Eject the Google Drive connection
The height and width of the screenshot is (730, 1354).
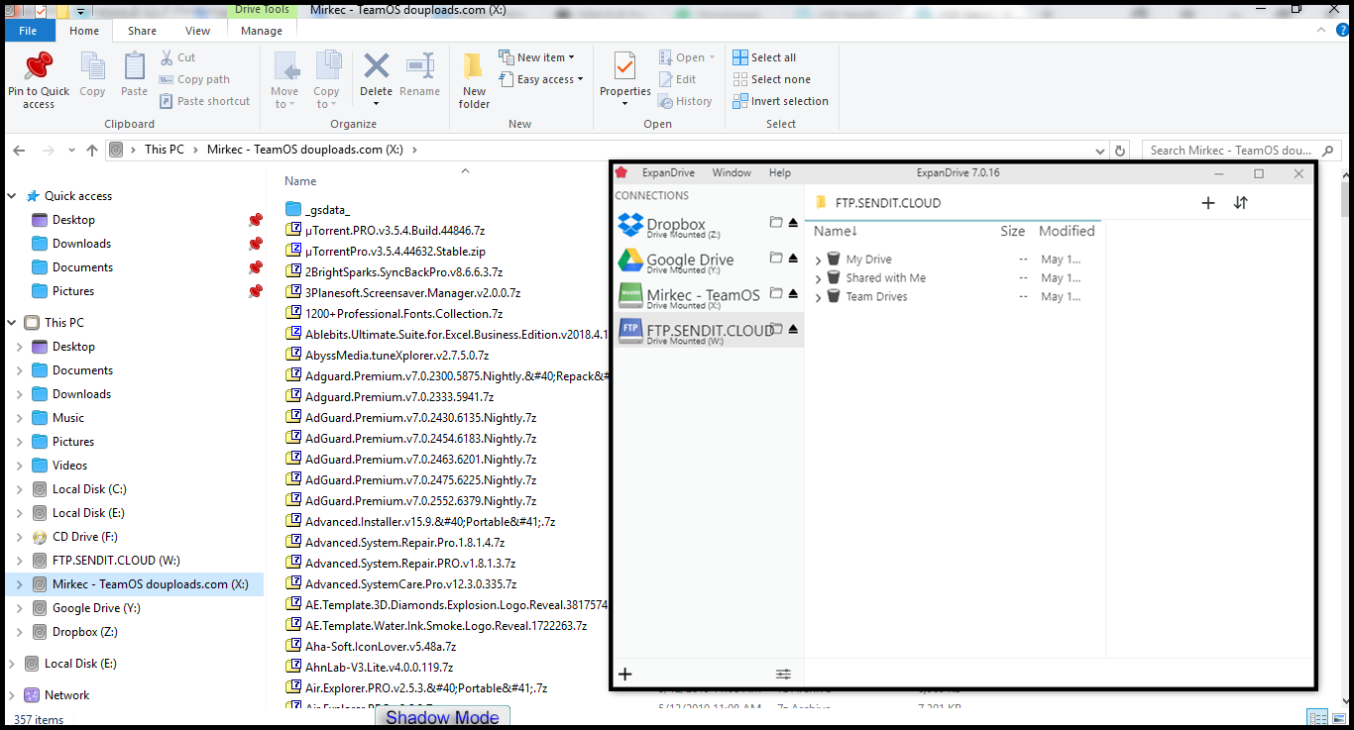point(793,259)
